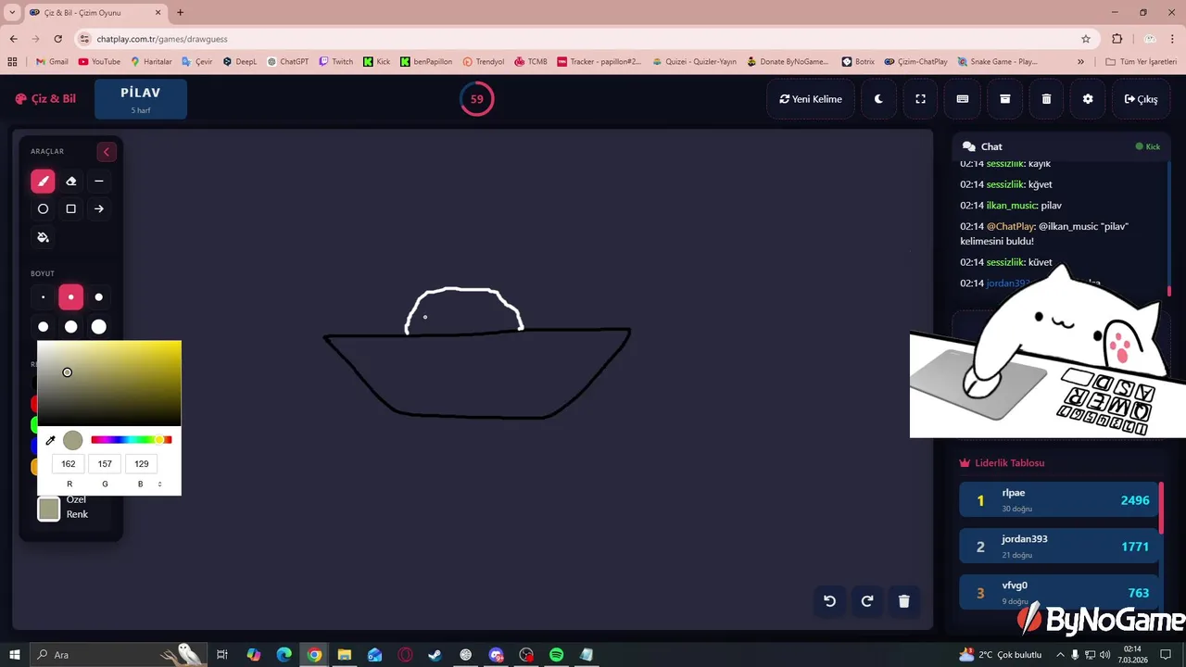Click the R value field showing 162
This screenshot has height=667, width=1186.
tap(69, 464)
